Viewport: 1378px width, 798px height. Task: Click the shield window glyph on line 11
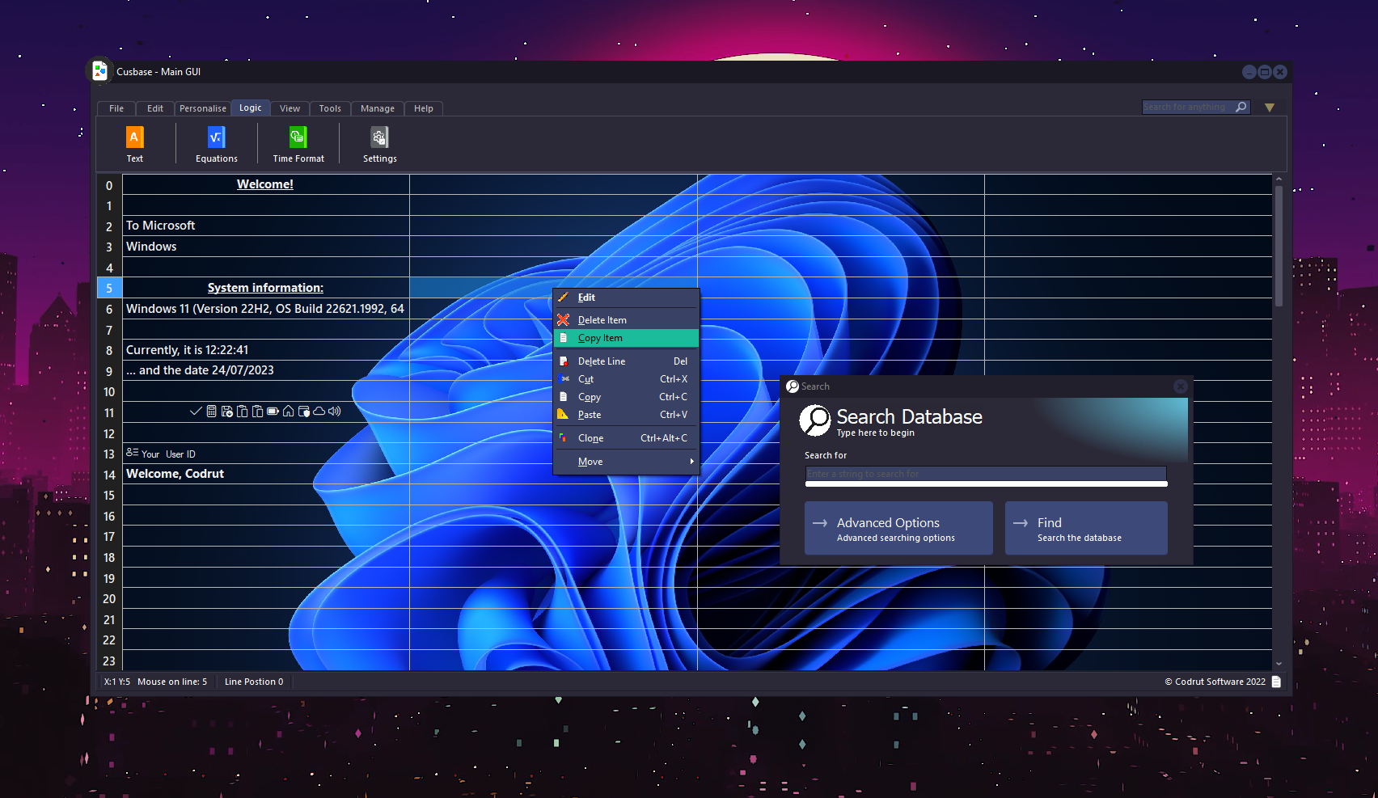point(304,412)
